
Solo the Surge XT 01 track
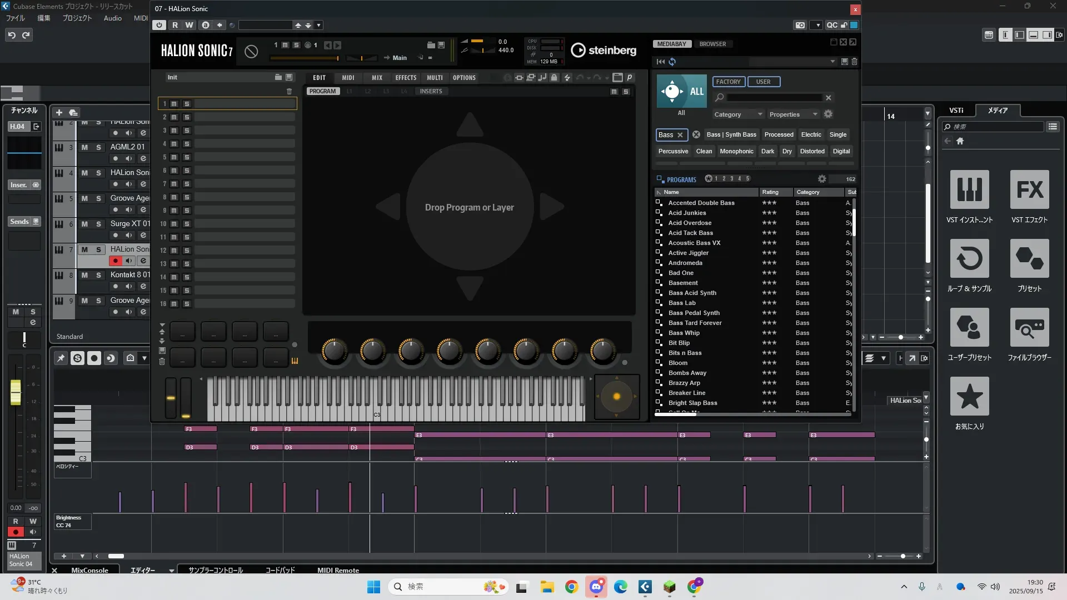[98, 224]
